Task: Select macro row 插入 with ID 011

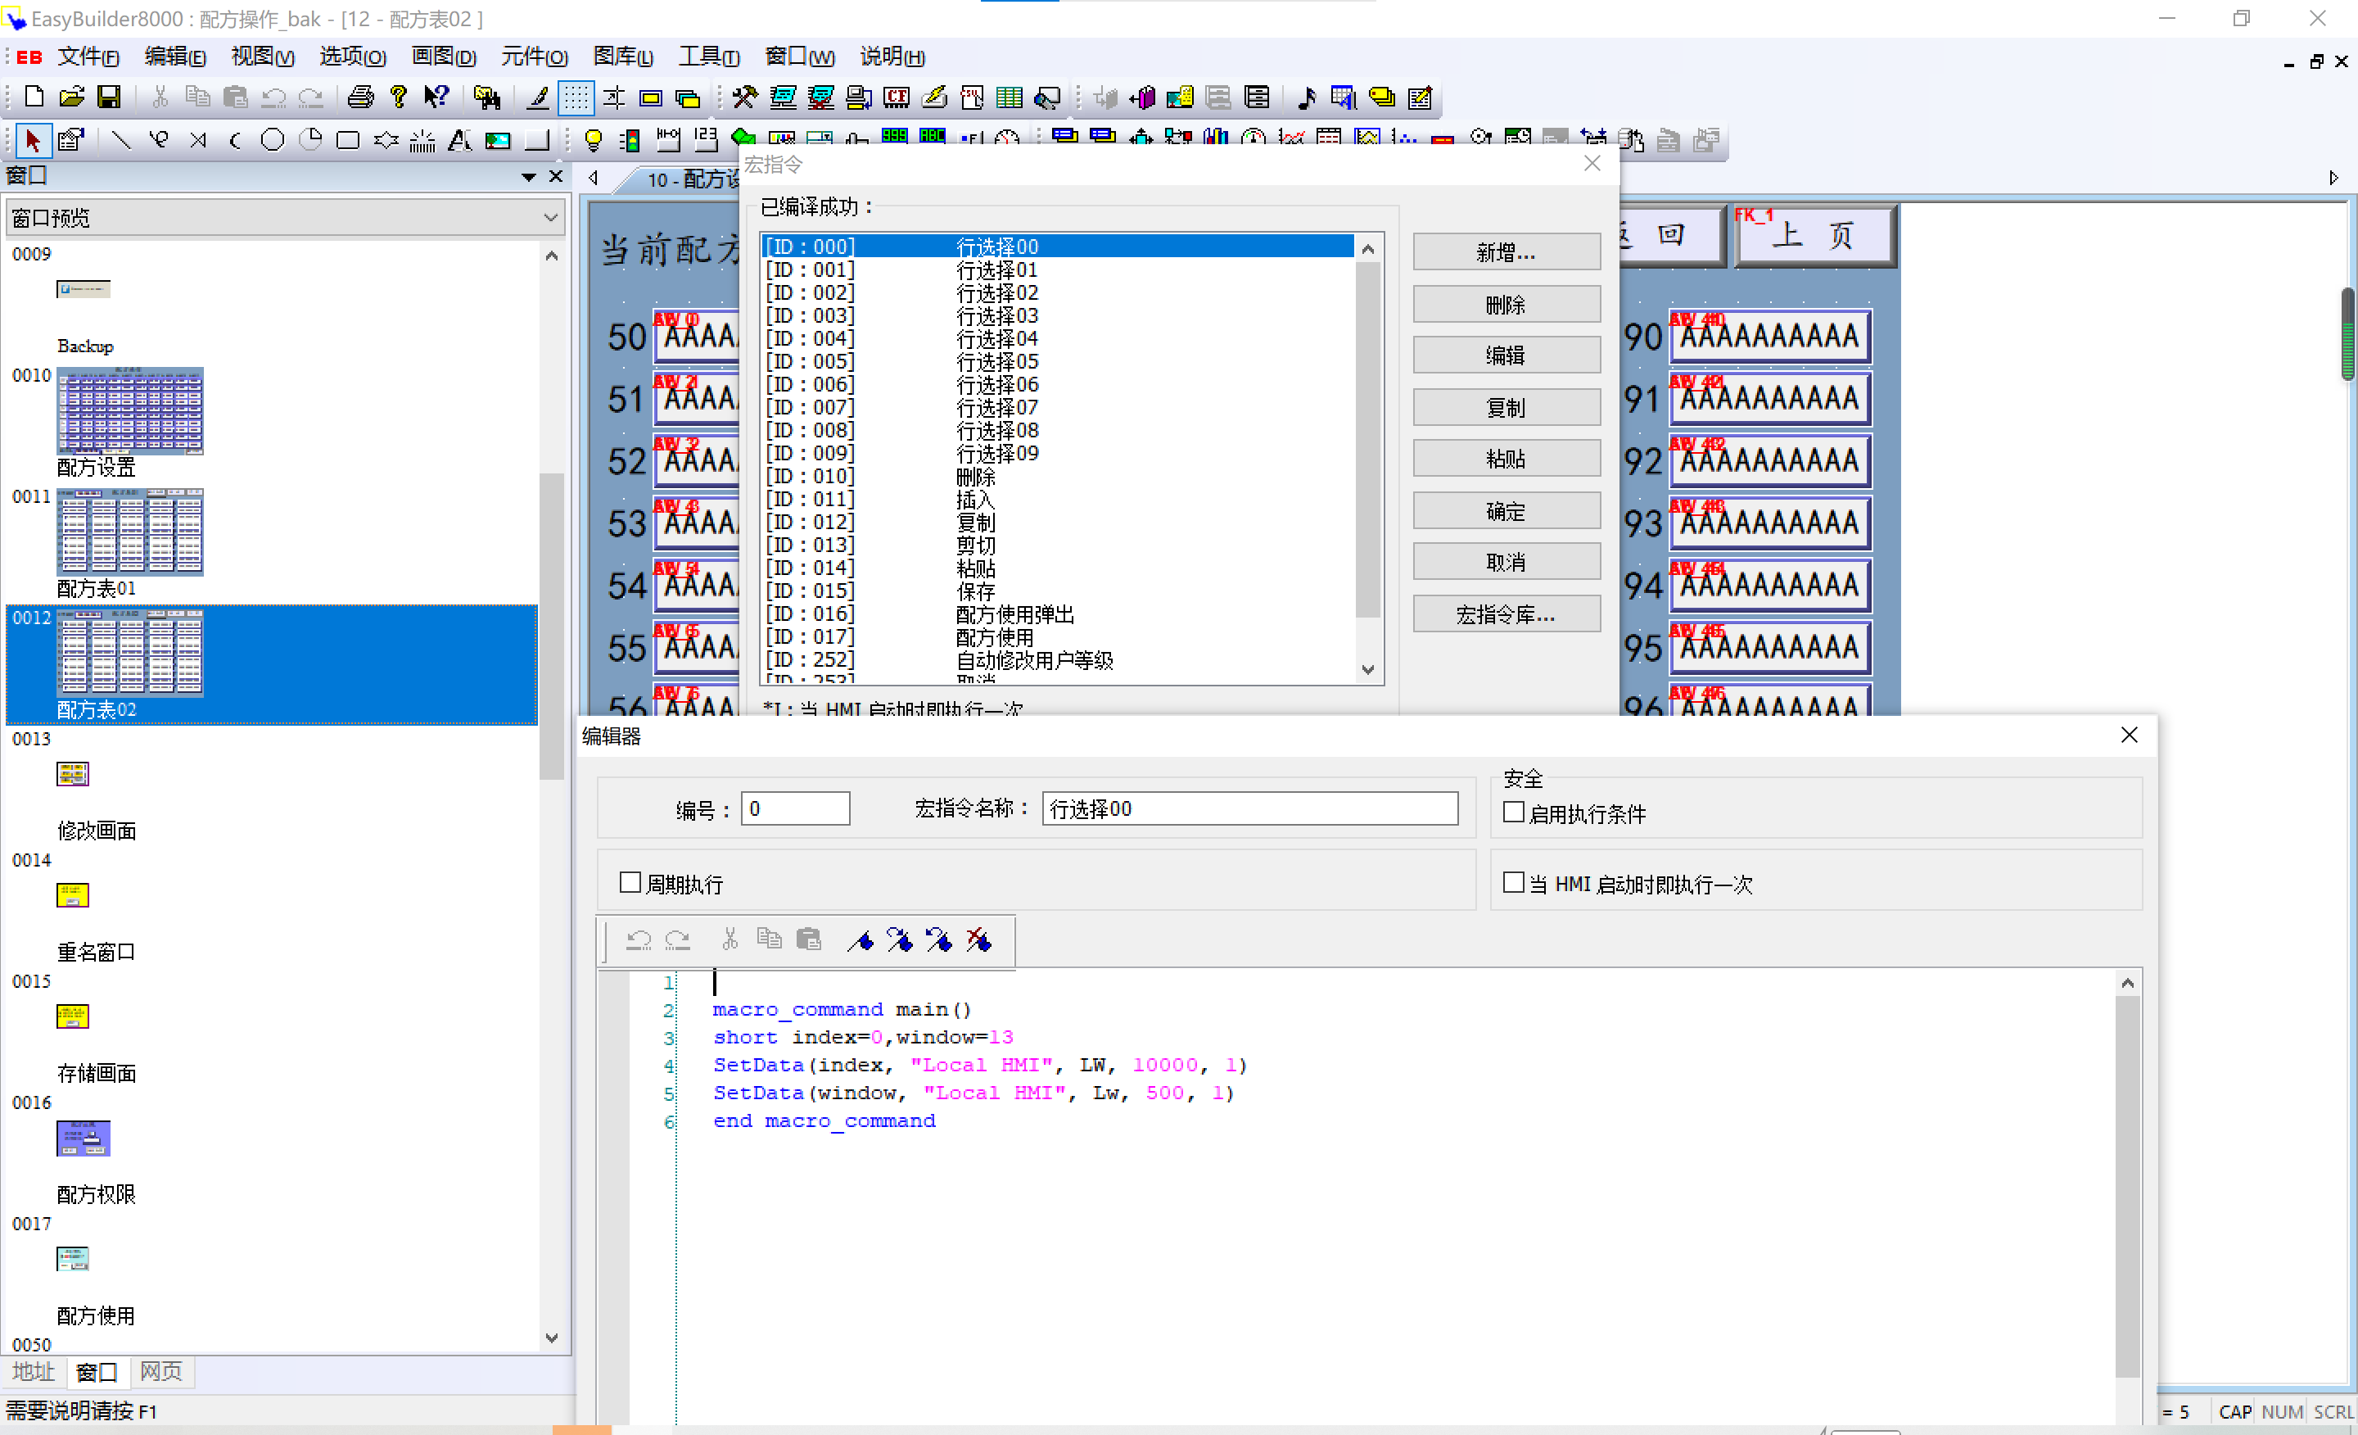Action: [x=1058, y=499]
